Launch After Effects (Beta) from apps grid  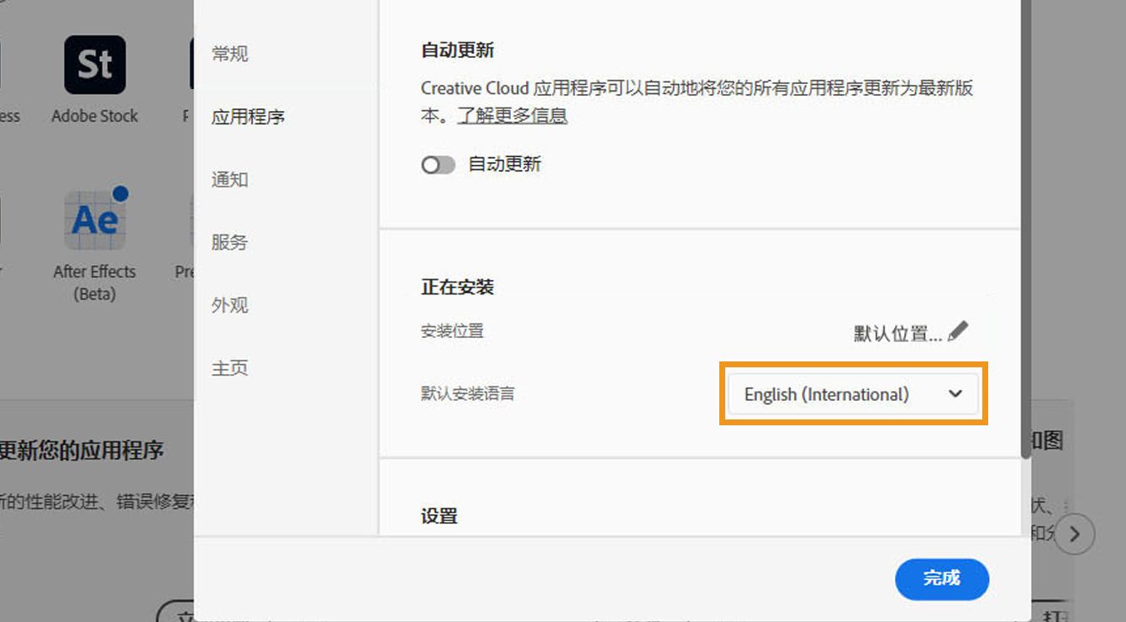[x=94, y=219]
